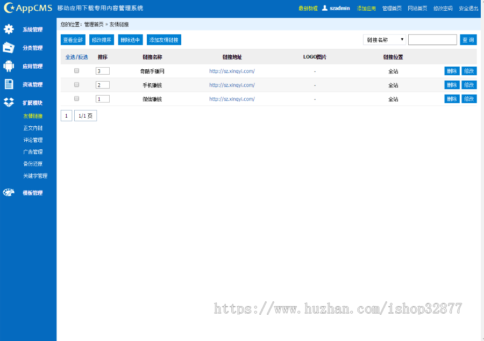
Task: Click the 链接位置 column header
Action: pos(393,57)
